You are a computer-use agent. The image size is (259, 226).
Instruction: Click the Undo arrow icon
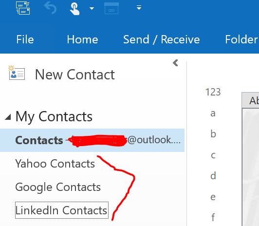coord(51,8)
